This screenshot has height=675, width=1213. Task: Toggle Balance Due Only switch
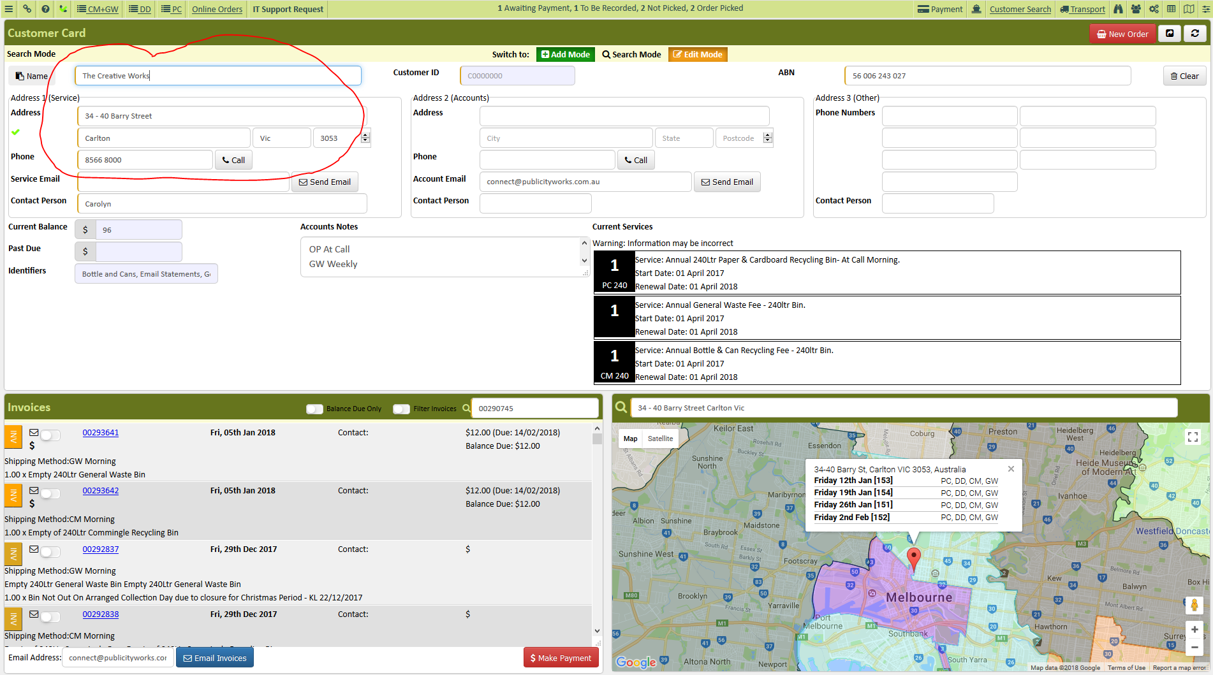pyautogui.click(x=315, y=409)
